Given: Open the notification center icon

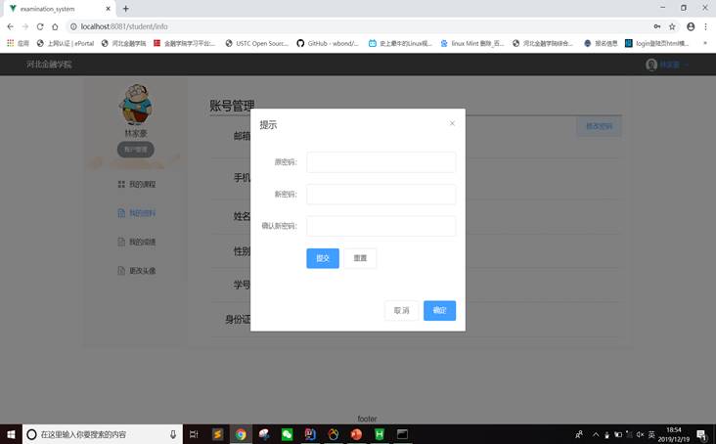Looking at the screenshot, I should (x=702, y=434).
